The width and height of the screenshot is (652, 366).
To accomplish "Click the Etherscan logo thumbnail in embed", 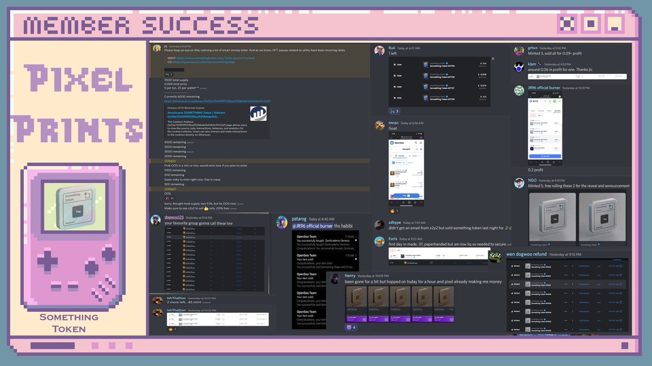I will click(258, 113).
